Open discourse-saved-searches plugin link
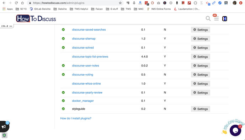245x140 pixels. click(x=89, y=29)
